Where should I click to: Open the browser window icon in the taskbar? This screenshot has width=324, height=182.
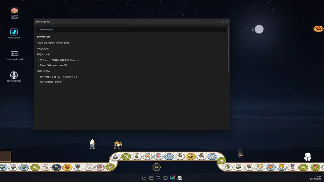point(151,178)
